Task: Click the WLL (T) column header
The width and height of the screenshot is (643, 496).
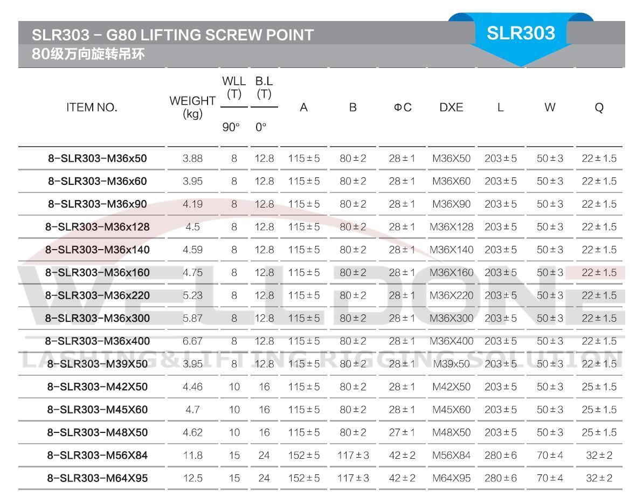Action: 234,88
